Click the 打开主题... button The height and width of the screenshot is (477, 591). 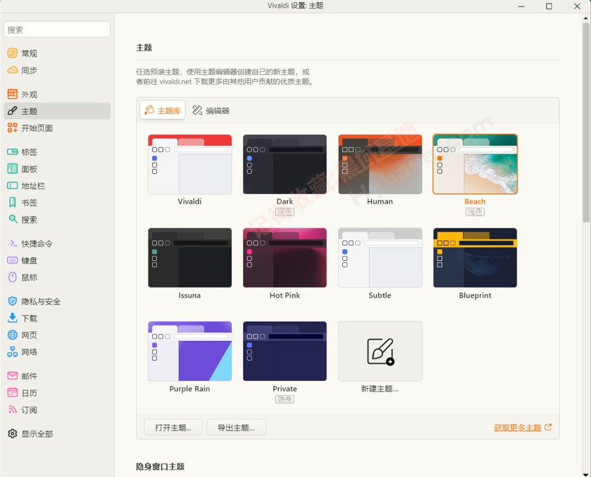click(173, 427)
